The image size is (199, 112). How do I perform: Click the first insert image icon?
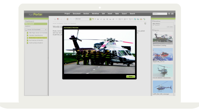[x=135, y=19]
